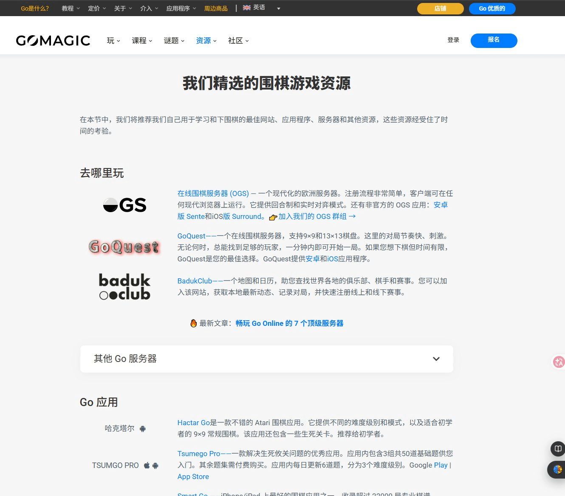The height and width of the screenshot is (496, 565).
Task: Click the Apple icon beside TSUMGO PRO
Action: pos(147,465)
